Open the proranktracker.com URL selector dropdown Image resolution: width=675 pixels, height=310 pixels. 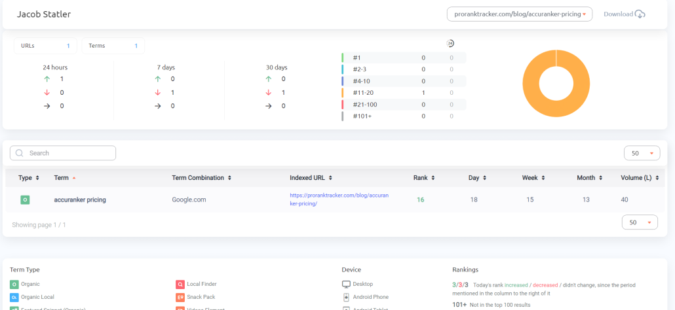pos(520,14)
